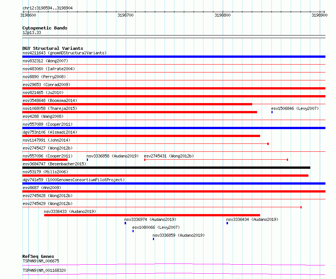Click esv1080066 (Levy2007) label
Screen dimensions: 336x279
(156, 227)
